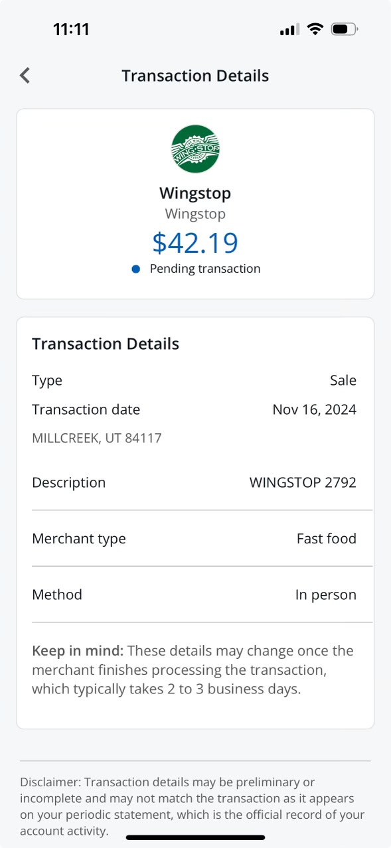Tap the Keep in mind notice text
The height and width of the screenshot is (848, 391).
[x=193, y=670]
